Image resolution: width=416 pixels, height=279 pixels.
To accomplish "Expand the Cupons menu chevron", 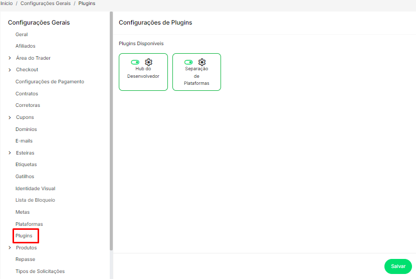I will (10, 117).
